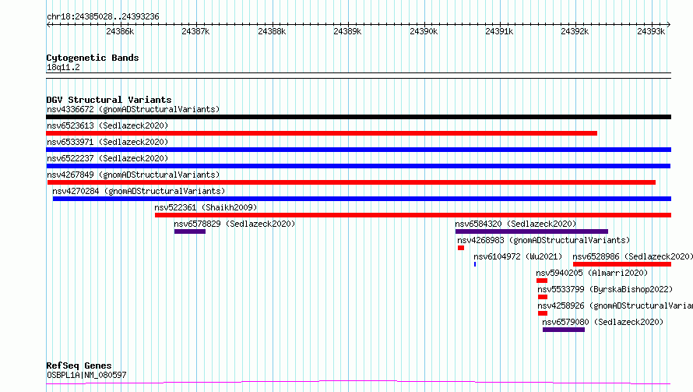The width and height of the screenshot is (693, 392).
Task: Click the DGV Structural Variants track heading
Action: pos(109,100)
